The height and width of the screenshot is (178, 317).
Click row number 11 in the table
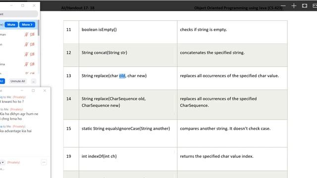pyautogui.click(x=69, y=30)
